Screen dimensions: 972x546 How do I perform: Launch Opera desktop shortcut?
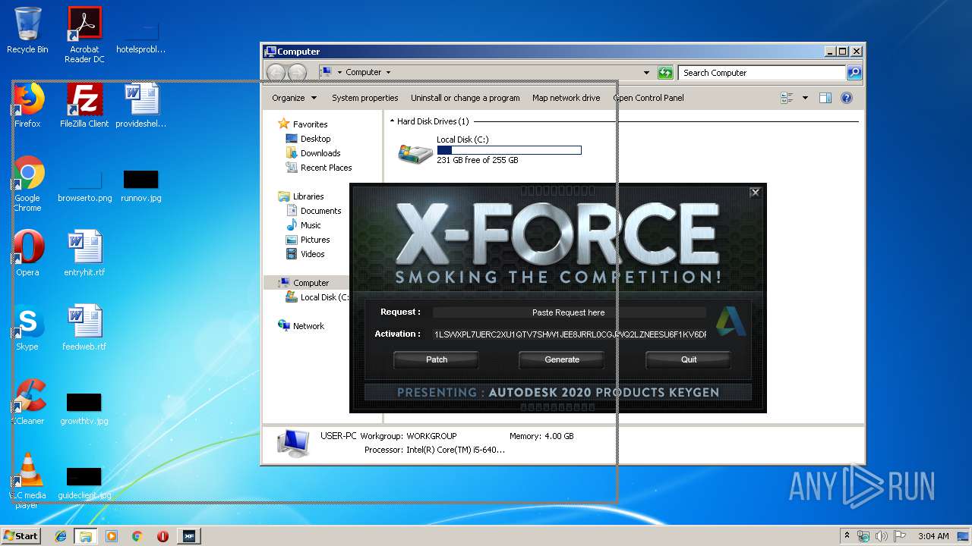[x=28, y=253]
